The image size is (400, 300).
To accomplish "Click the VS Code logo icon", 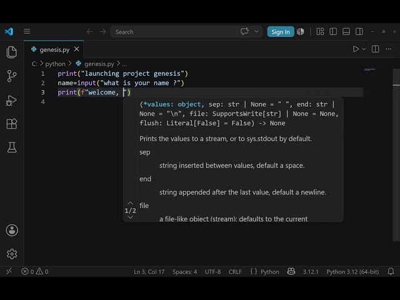I will [x=9, y=31].
